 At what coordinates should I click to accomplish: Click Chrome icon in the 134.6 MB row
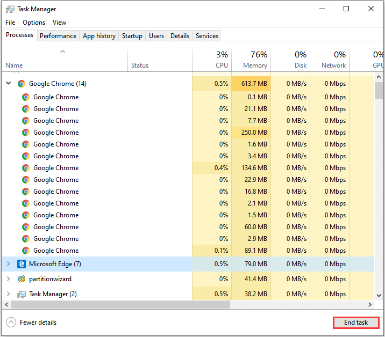click(x=26, y=168)
